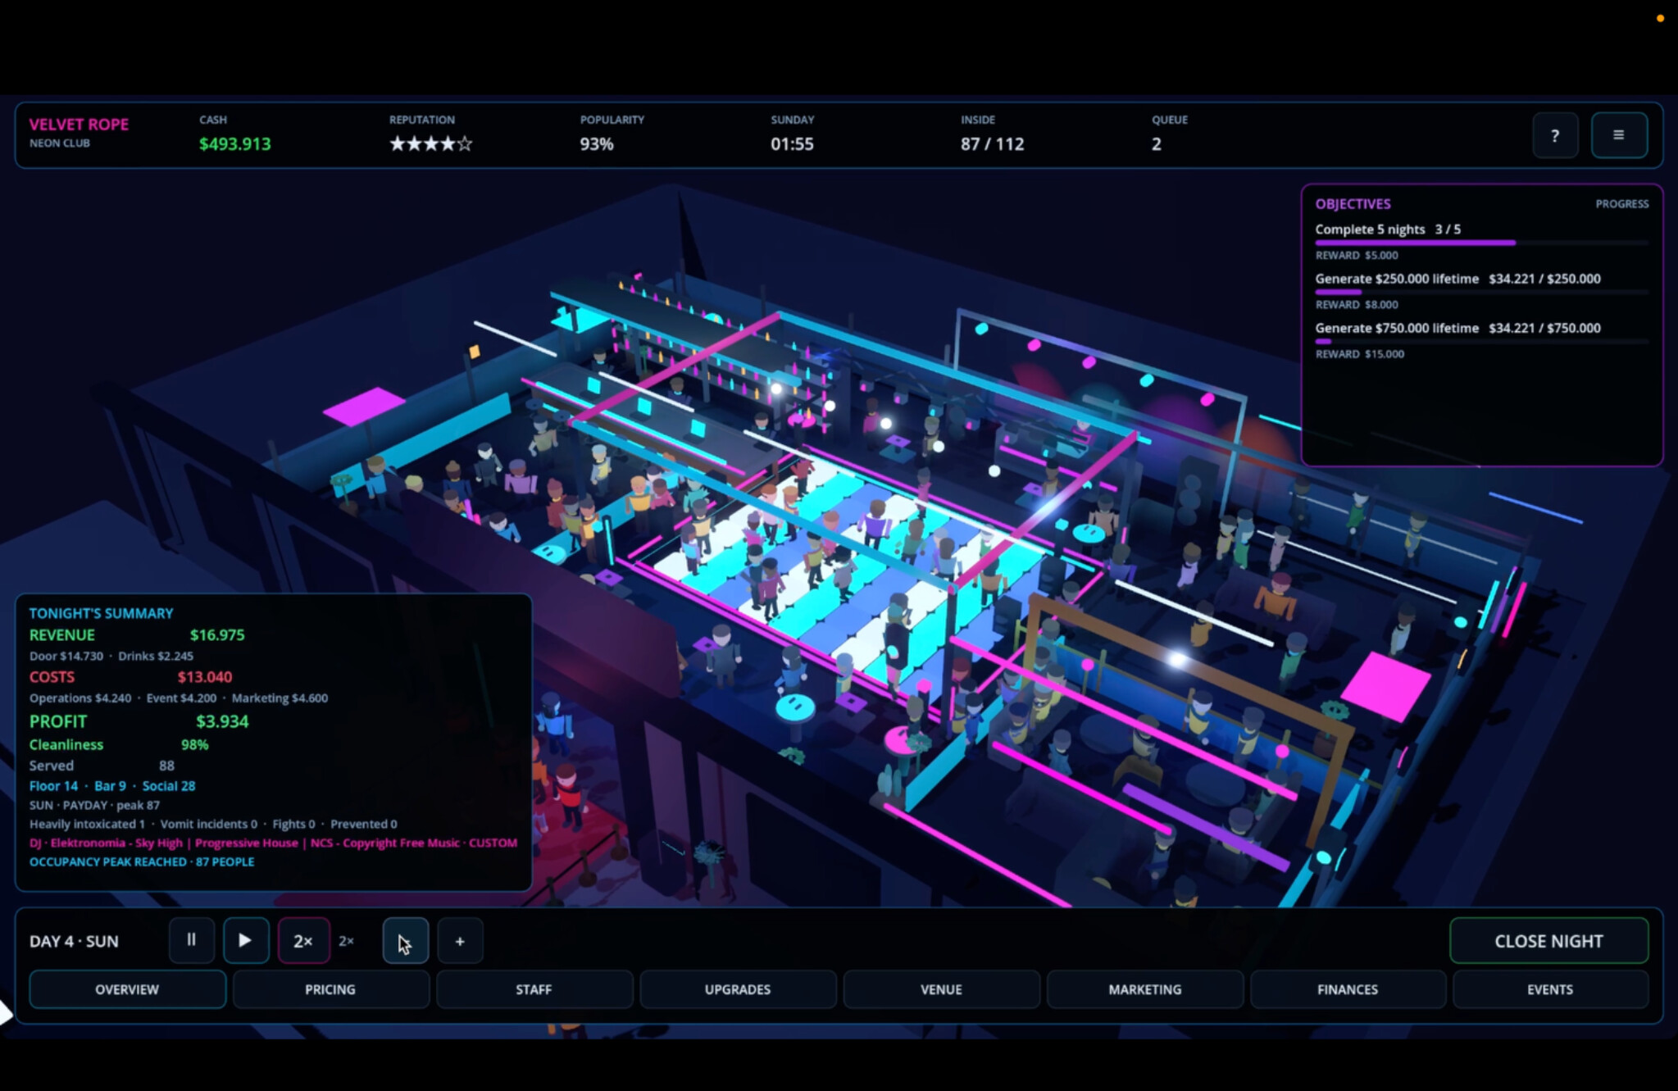
Task: Click the inside count 87 / 112
Action: tap(993, 144)
